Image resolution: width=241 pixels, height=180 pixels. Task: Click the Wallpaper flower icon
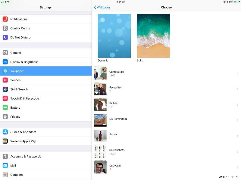tap(5, 71)
